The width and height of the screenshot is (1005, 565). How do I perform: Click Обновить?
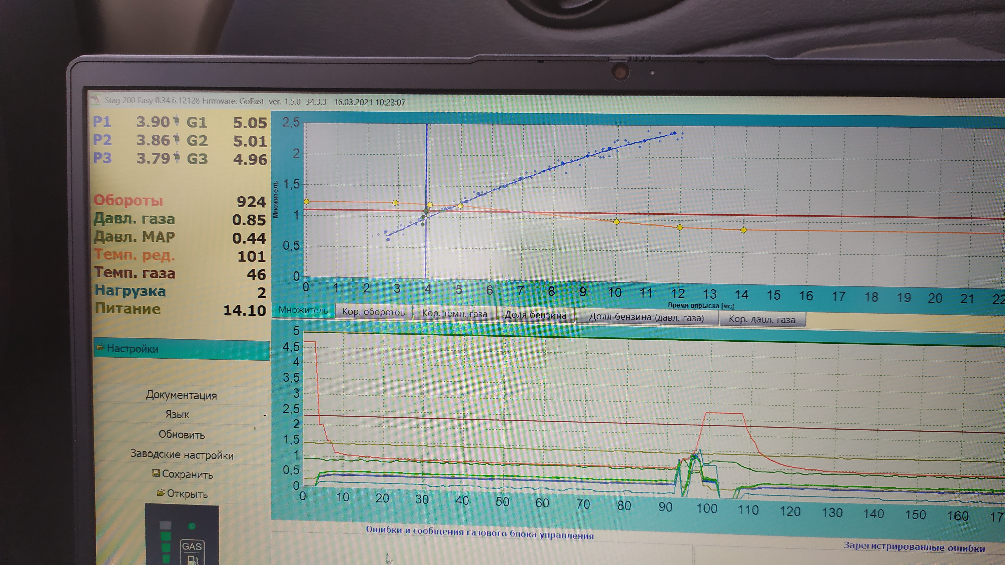(x=181, y=434)
